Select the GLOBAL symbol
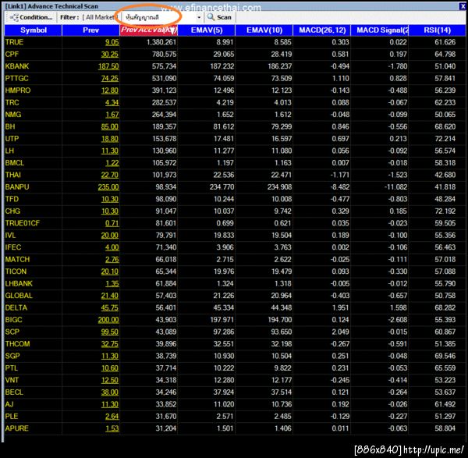The width and height of the screenshot is (468, 458). coord(19,296)
